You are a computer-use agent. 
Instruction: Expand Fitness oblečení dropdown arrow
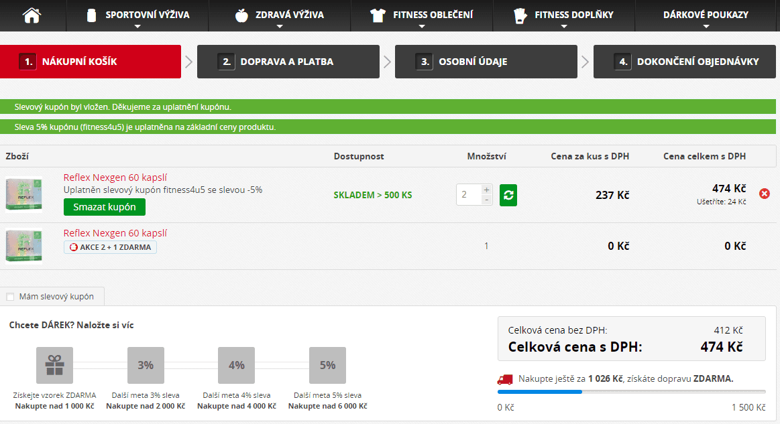422,26
